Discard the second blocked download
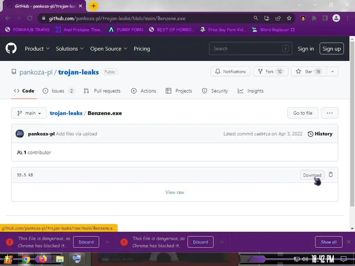Viewport: 355px width, 266px height. click(x=200, y=242)
